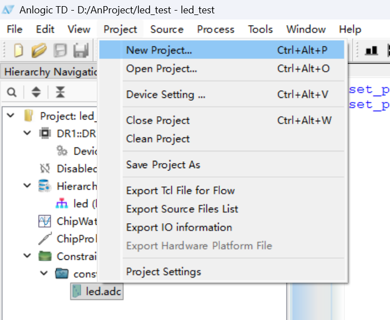Screen dimensions: 390x320
Task: Click the Device gears icon
Action: click(62, 151)
